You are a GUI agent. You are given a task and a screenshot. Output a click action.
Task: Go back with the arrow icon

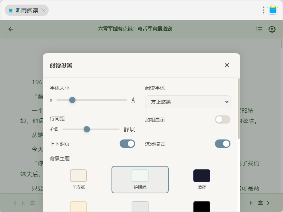tap(11, 29)
